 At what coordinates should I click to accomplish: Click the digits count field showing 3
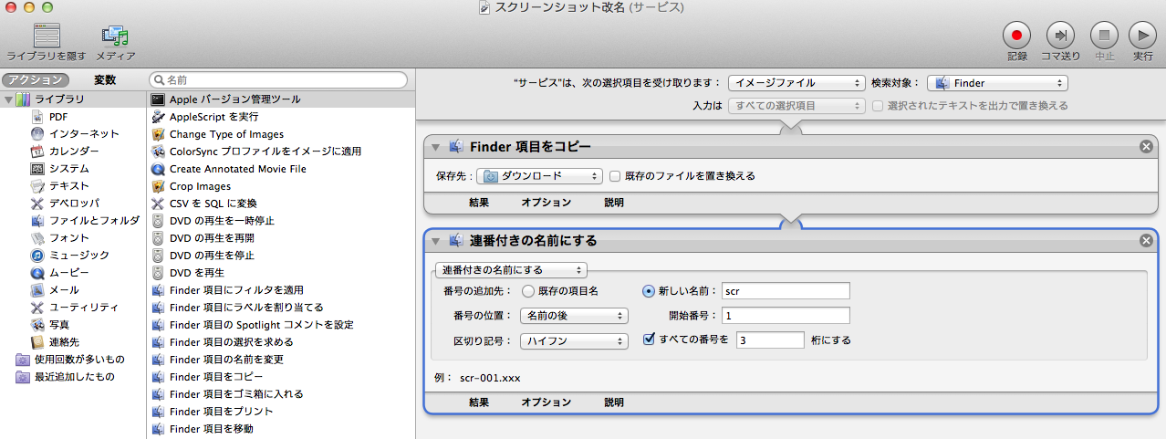coord(771,340)
